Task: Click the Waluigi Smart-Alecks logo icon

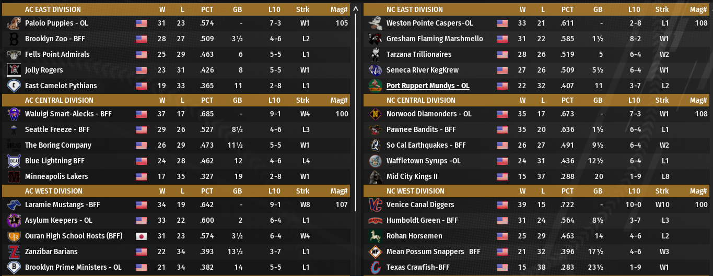Action: (14, 114)
